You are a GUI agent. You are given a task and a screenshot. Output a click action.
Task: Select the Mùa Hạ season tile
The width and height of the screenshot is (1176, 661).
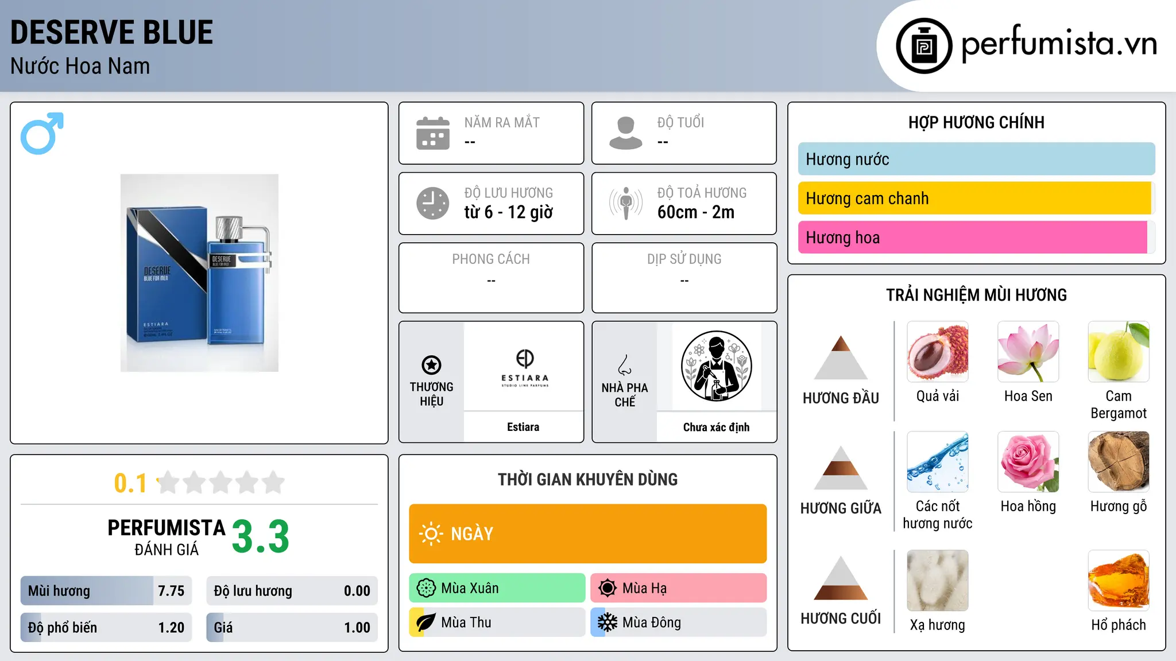(679, 588)
